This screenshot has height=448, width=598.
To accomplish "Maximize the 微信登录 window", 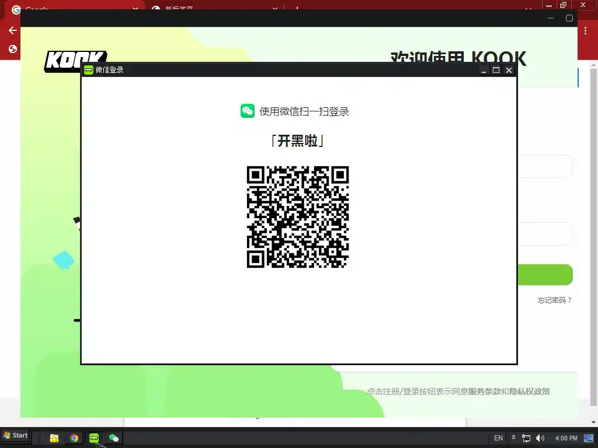I will click(496, 70).
